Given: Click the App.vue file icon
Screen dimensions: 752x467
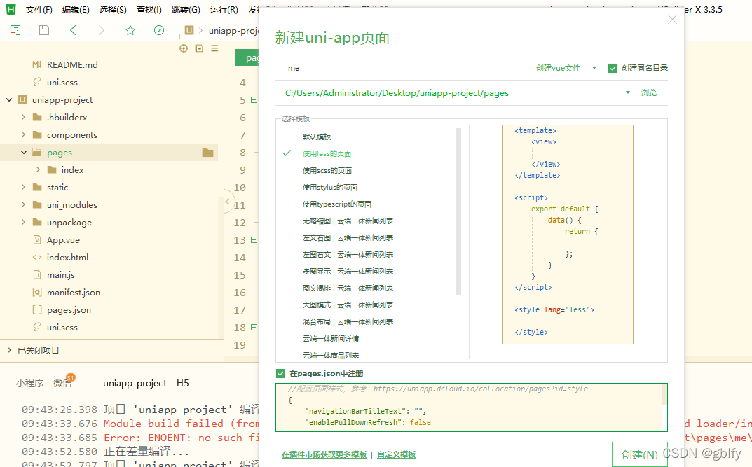Looking at the screenshot, I should tap(37, 239).
